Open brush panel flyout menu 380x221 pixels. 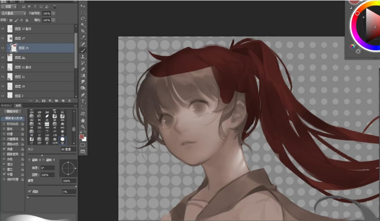(x=75, y=105)
